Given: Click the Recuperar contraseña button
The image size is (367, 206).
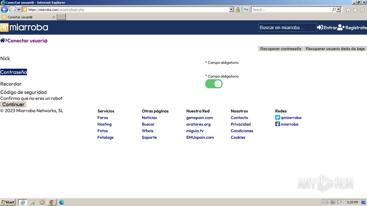Looking at the screenshot, I should pos(281,49).
